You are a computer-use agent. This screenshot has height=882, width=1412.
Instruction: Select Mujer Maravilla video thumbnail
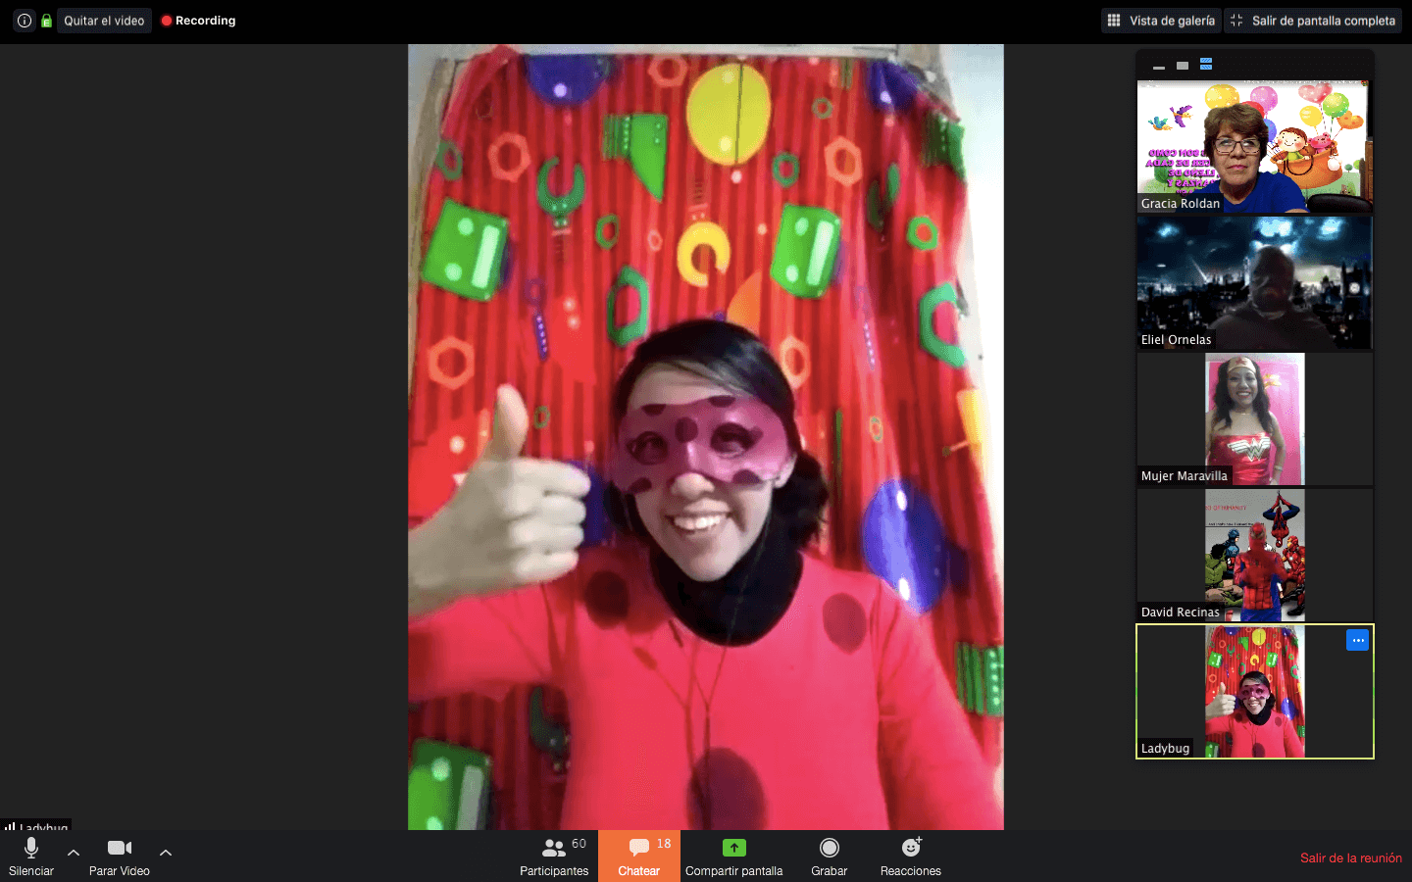tap(1254, 419)
